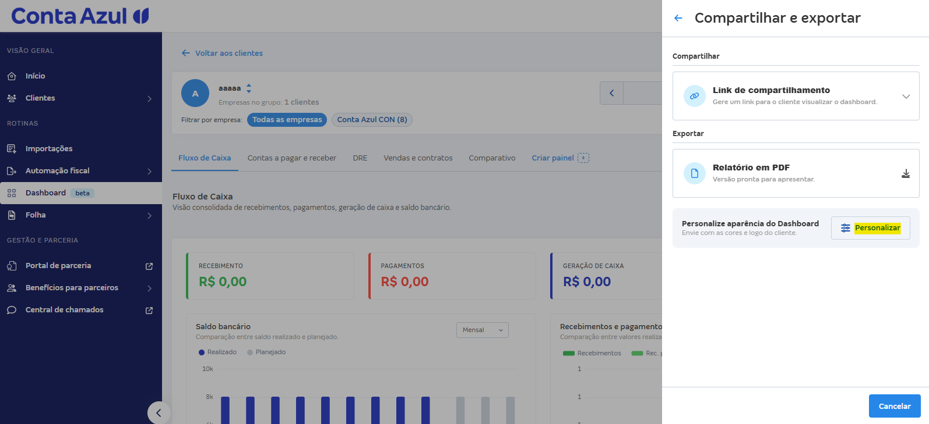Open the aaaaa group switcher arrows
This screenshot has width=929, height=424.
pyautogui.click(x=249, y=88)
